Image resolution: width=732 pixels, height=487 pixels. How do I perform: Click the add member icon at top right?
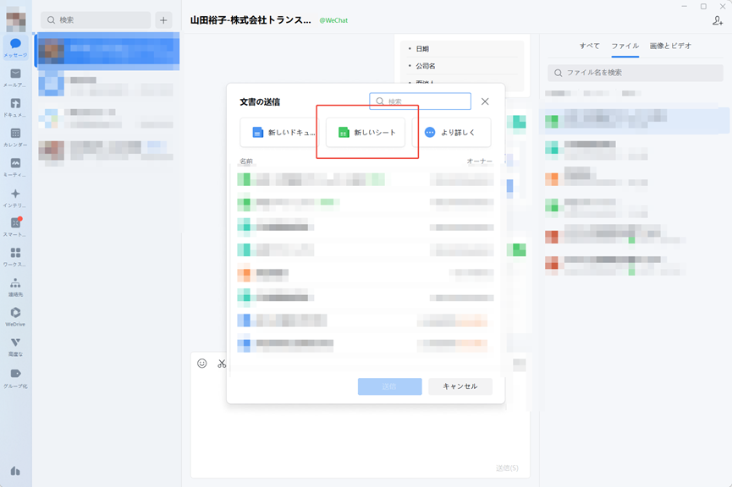point(718,20)
